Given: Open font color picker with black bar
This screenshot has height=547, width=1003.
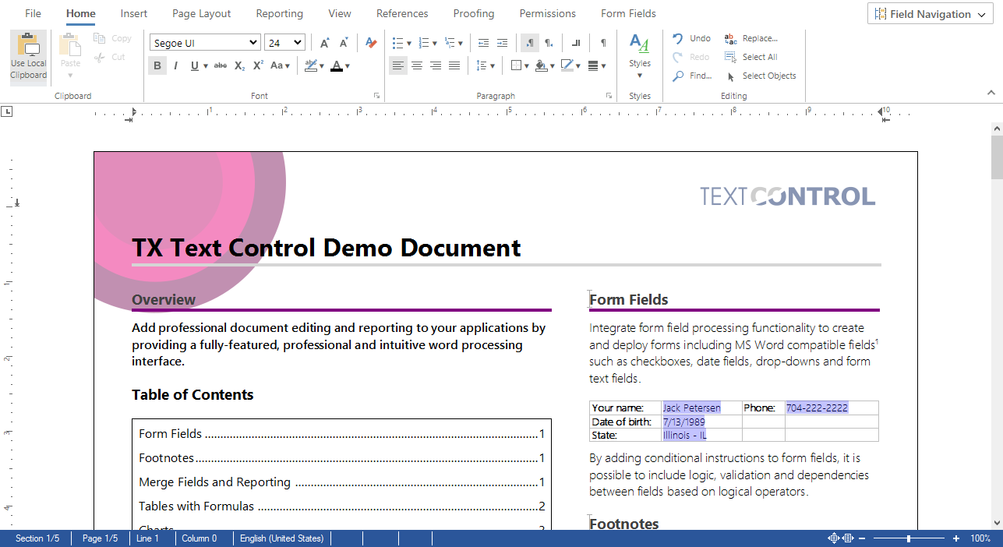Looking at the screenshot, I should click(x=340, y=66).
